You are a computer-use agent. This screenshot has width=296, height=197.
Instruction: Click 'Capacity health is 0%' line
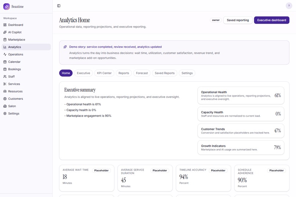[x=80, y=110]
